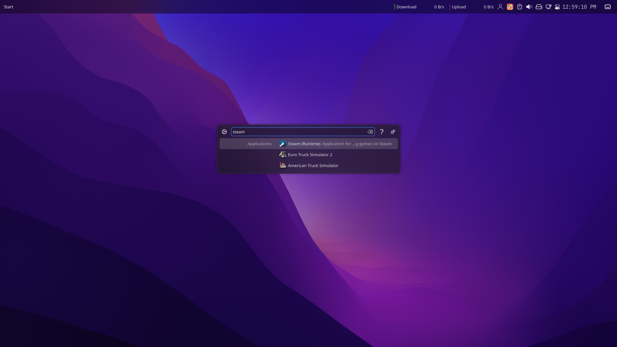617x347 pixels.
Task: Click the Download network monitor label
Action: click(x=406, y=7)
